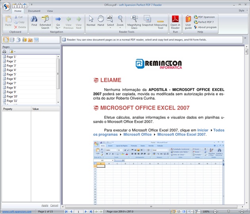Go to first page button in status bar

(66, 212)
